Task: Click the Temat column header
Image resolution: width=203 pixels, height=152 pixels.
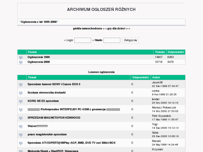Action: (32, 77)
